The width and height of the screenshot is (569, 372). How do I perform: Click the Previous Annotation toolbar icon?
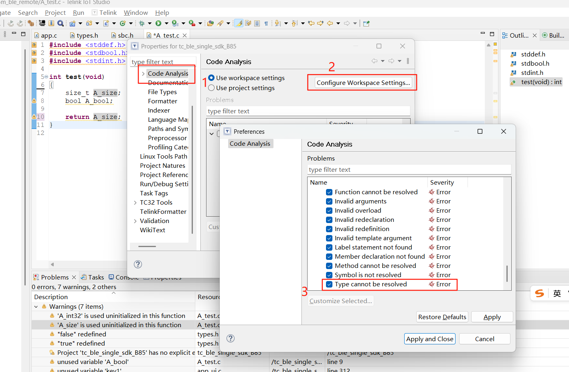click(x=295, y=23)
